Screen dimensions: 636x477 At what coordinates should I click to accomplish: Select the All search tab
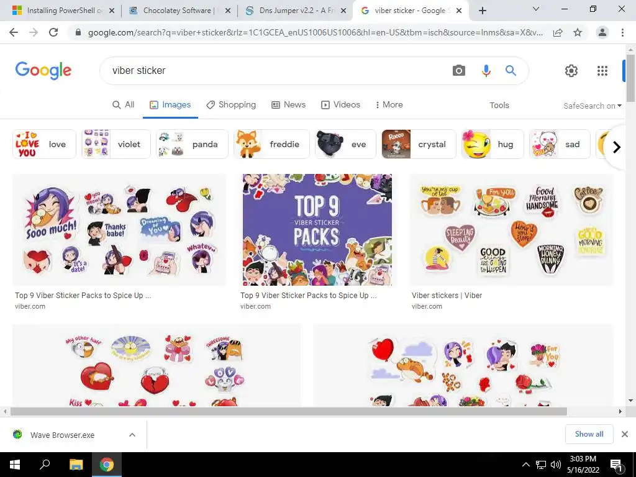pos(124,104)
